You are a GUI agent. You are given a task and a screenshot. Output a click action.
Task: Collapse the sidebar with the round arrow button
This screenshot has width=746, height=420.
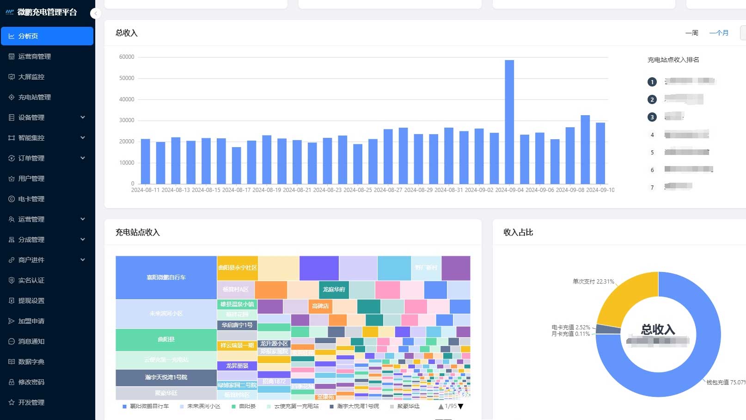[96, 13]
